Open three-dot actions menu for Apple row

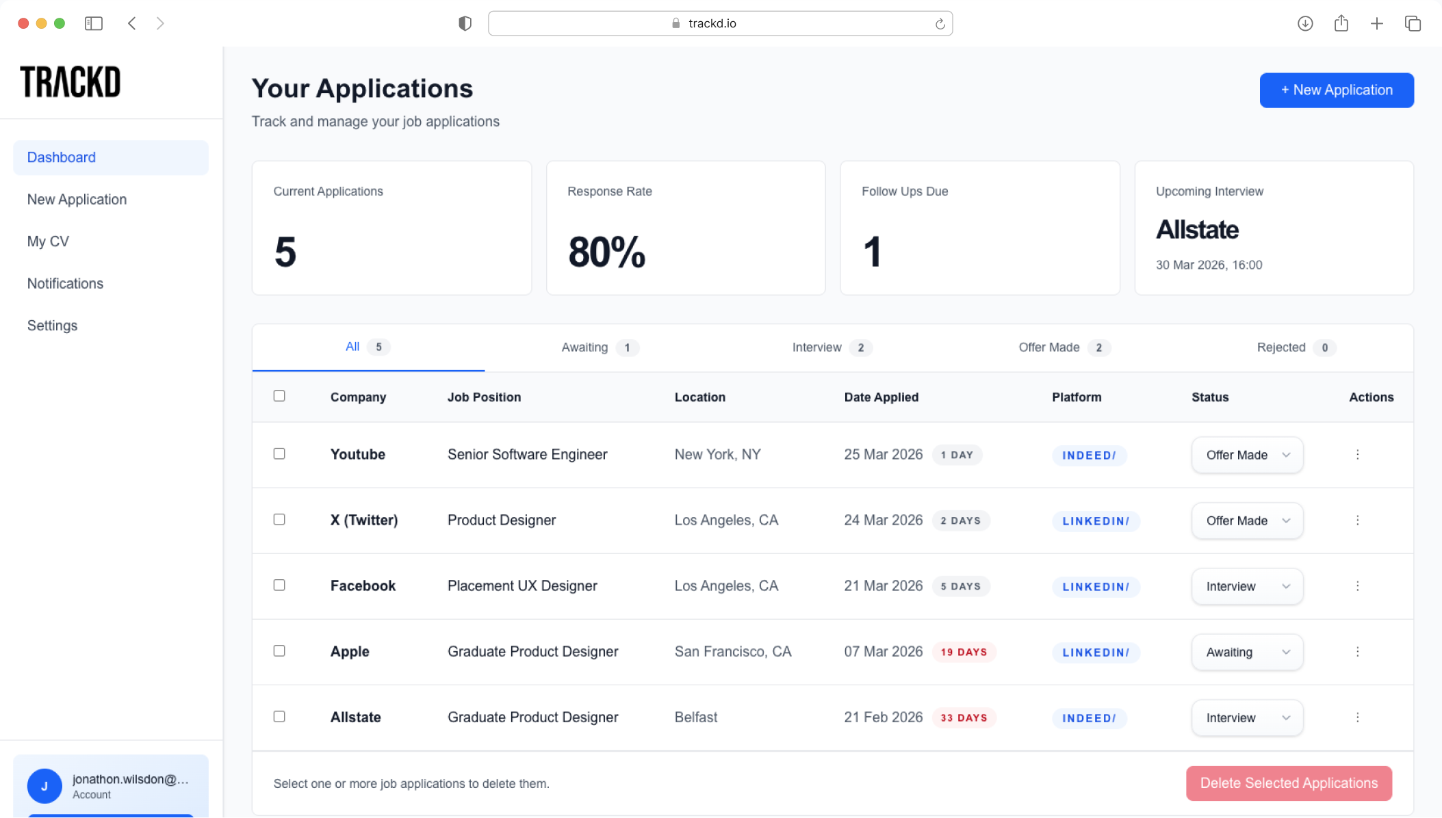coord(1357,652)
